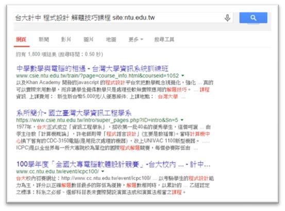
Task: Open the 地圖 tab
Action: coord(111,40)
